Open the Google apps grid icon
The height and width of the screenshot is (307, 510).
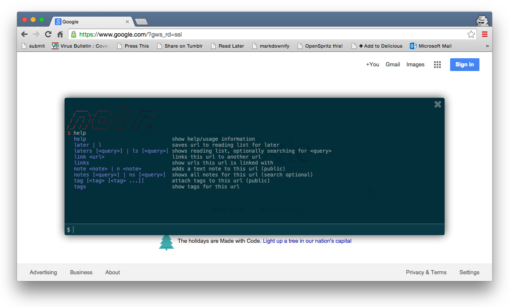coord(437,65)
